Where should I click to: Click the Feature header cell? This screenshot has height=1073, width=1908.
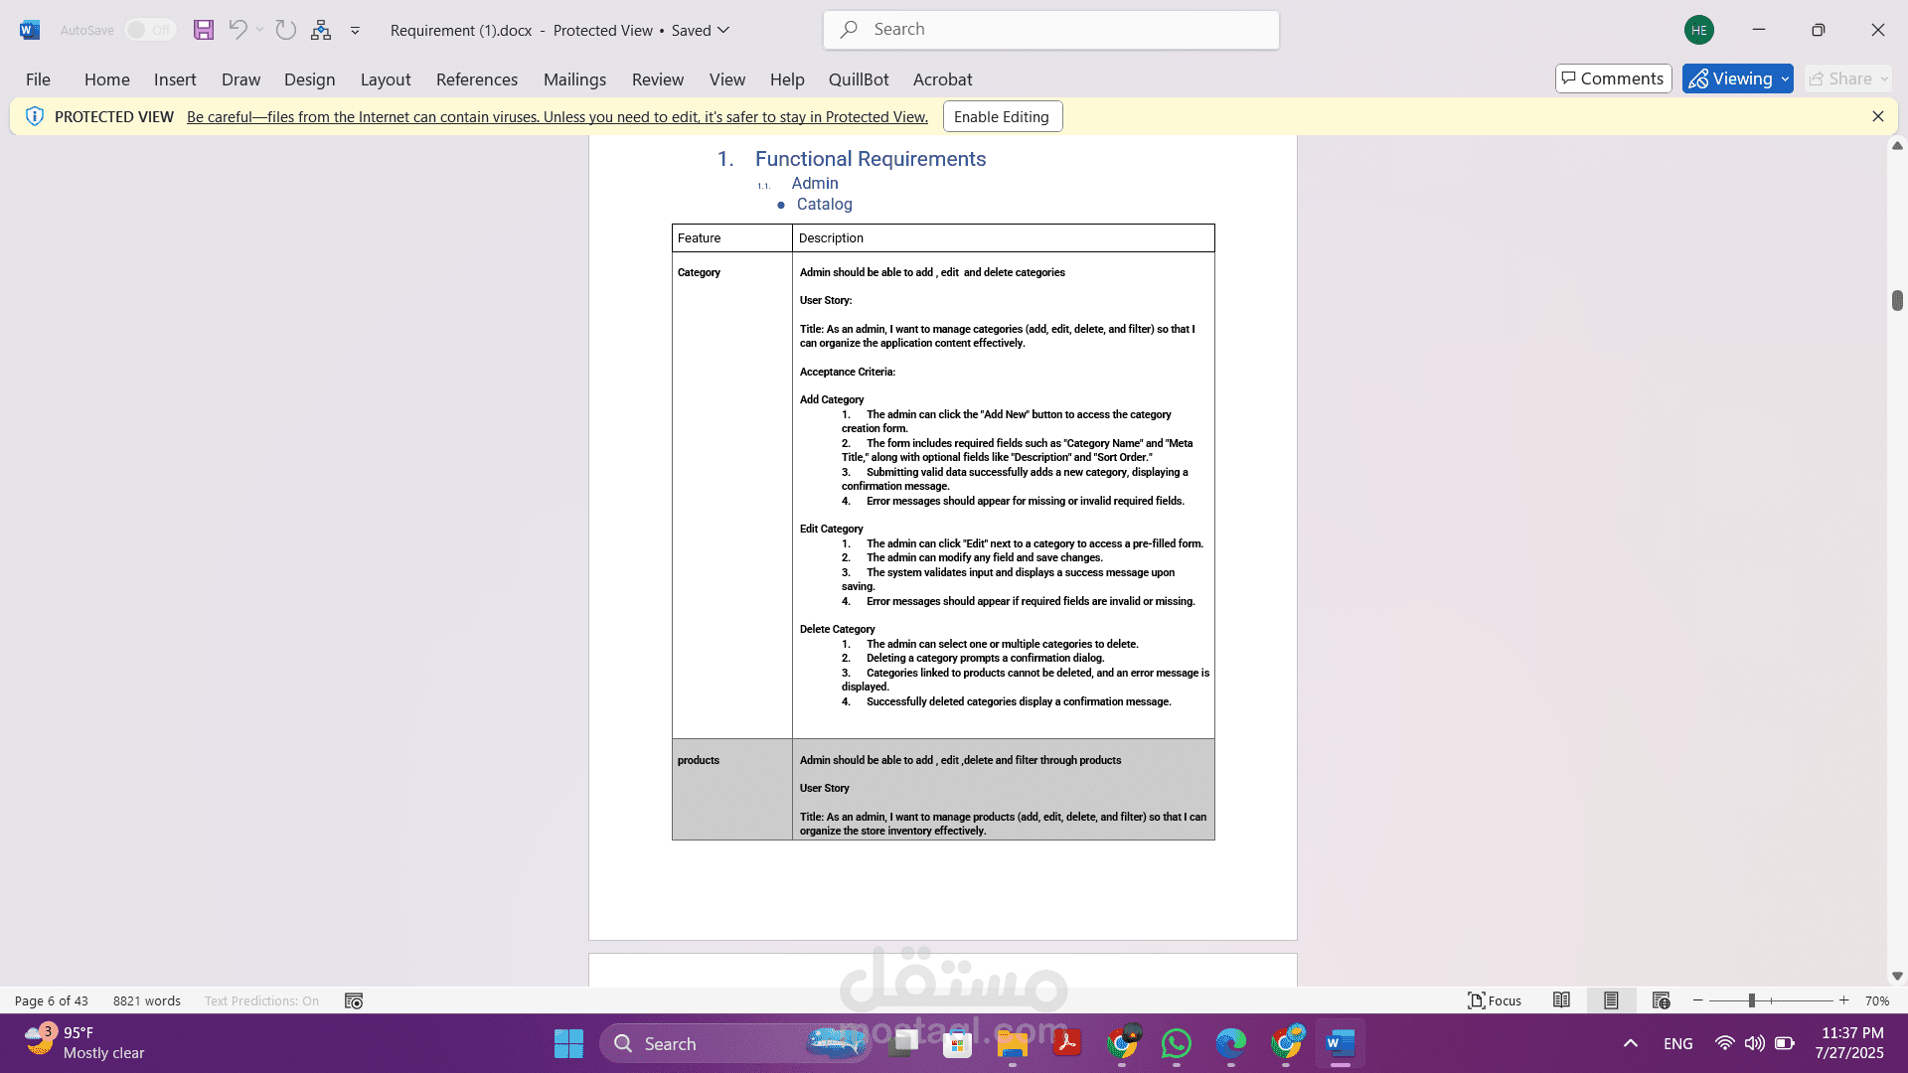[732, 238]
